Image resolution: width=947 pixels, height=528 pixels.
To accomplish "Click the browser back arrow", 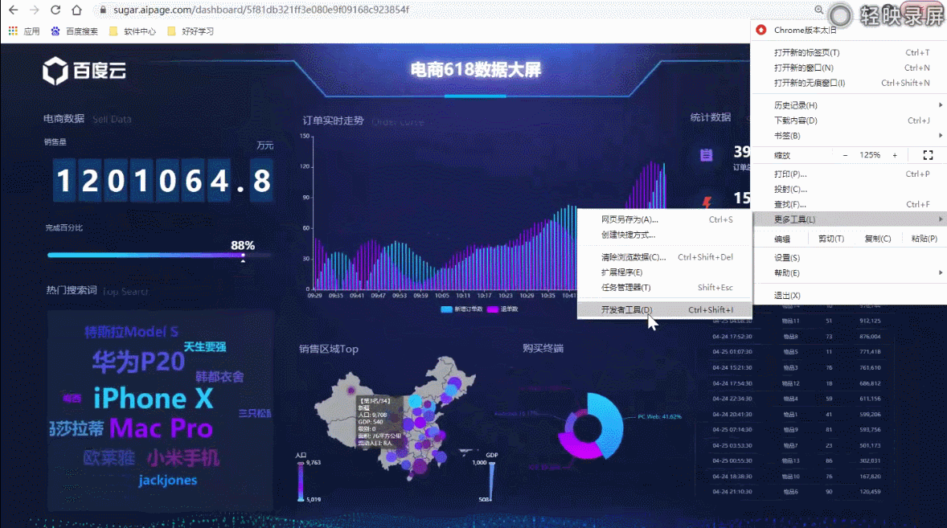I will (x=14, y=10).
